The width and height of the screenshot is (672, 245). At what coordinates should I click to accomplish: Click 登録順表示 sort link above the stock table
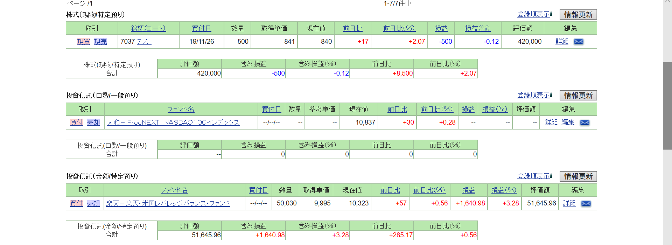pos(534,14)
